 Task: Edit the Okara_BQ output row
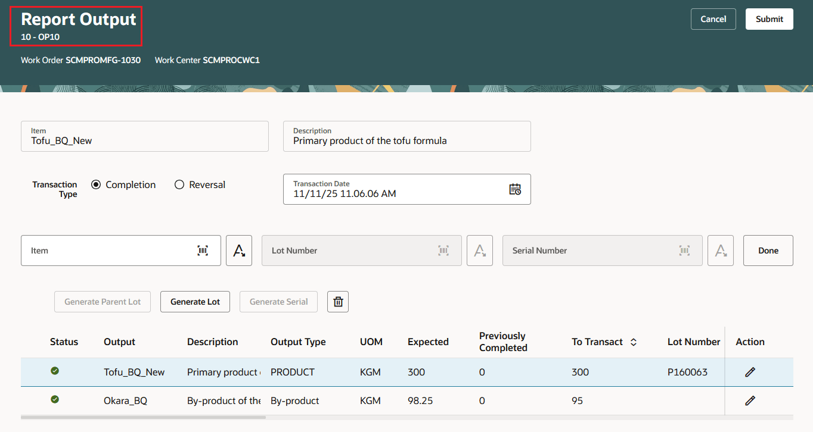750,400
